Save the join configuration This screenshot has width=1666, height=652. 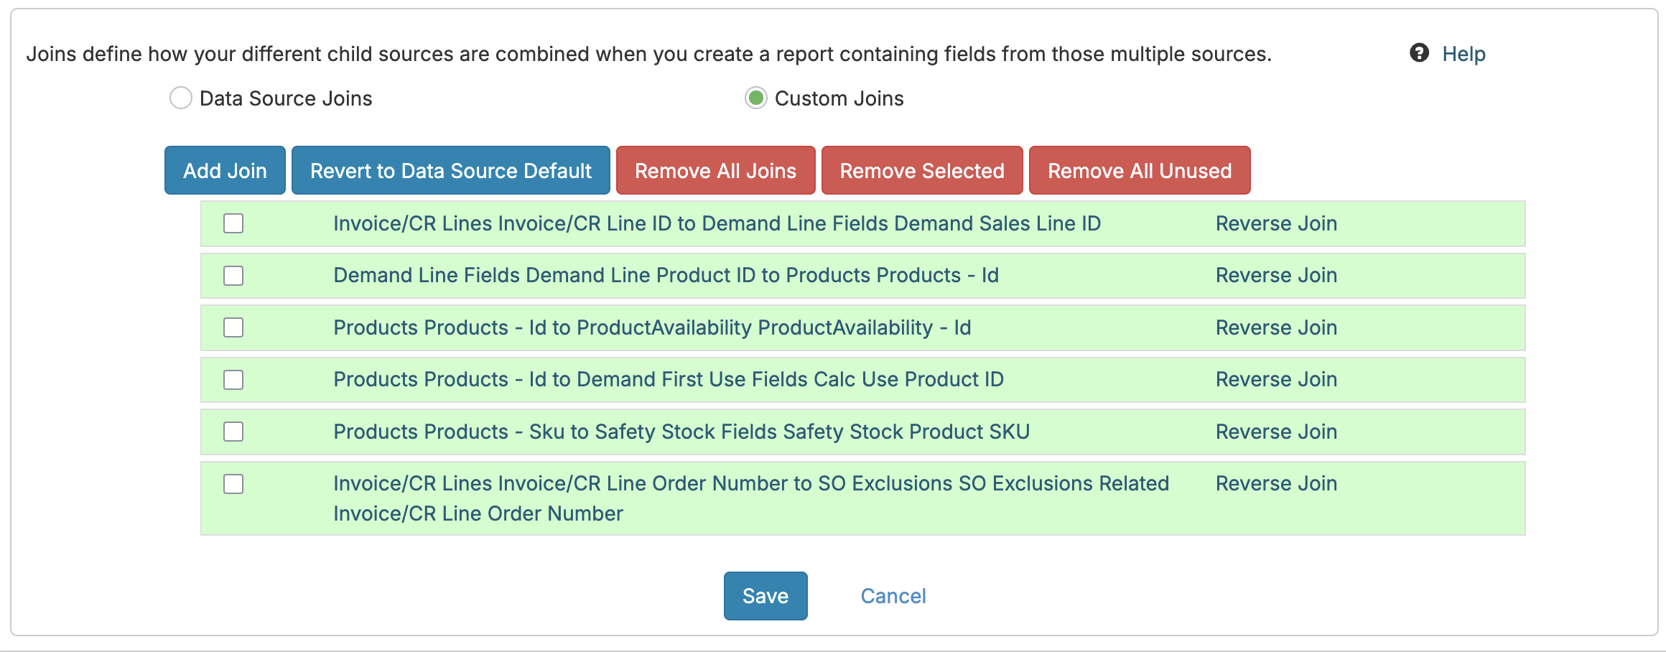point(765,596)
